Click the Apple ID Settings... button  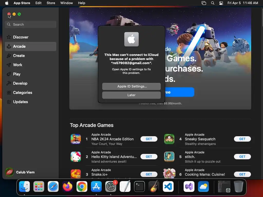pyautogui.click(x=131, y=86)
